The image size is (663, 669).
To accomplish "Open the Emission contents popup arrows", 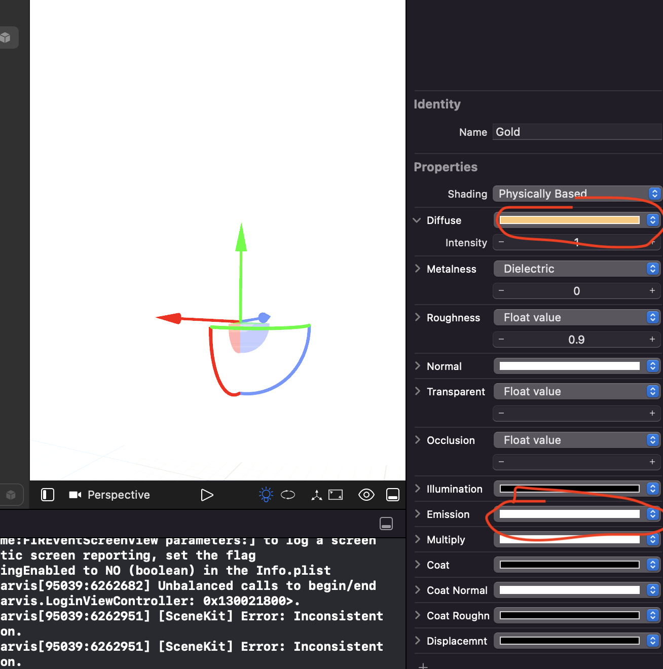I will [x=653, y=514].
